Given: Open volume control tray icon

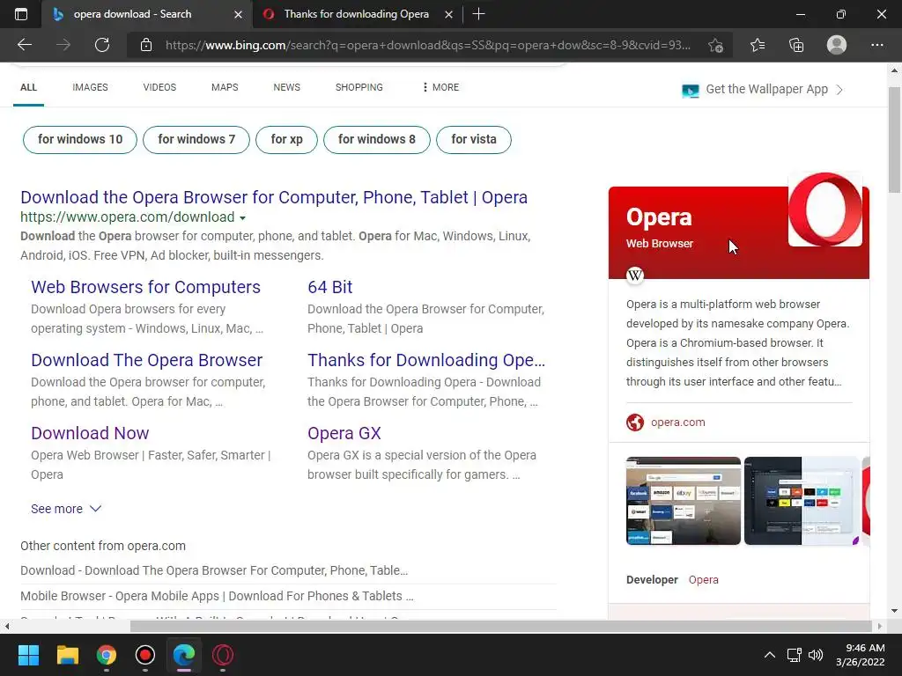Looking at the screenshot, I should (x=816, y=655).
